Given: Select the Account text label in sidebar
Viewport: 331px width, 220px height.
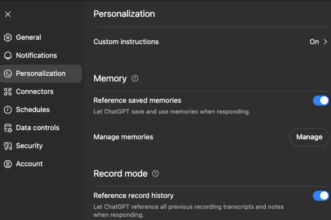Looking at the screenshot, I should pos(29,164).
